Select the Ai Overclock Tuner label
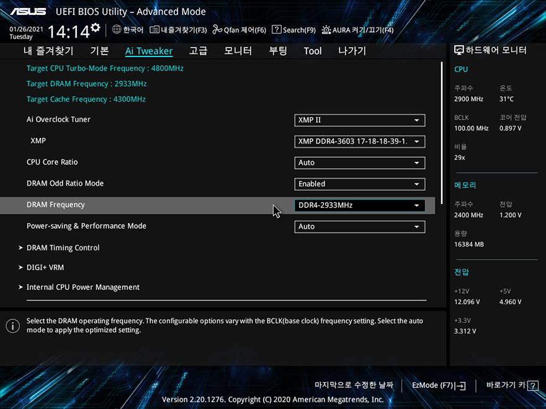This screenshot has width=546, height=409. point(58,119)
